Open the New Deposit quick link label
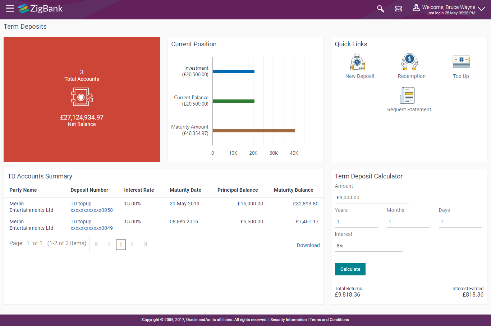491x326 pixels. click(x=360, y=76)
